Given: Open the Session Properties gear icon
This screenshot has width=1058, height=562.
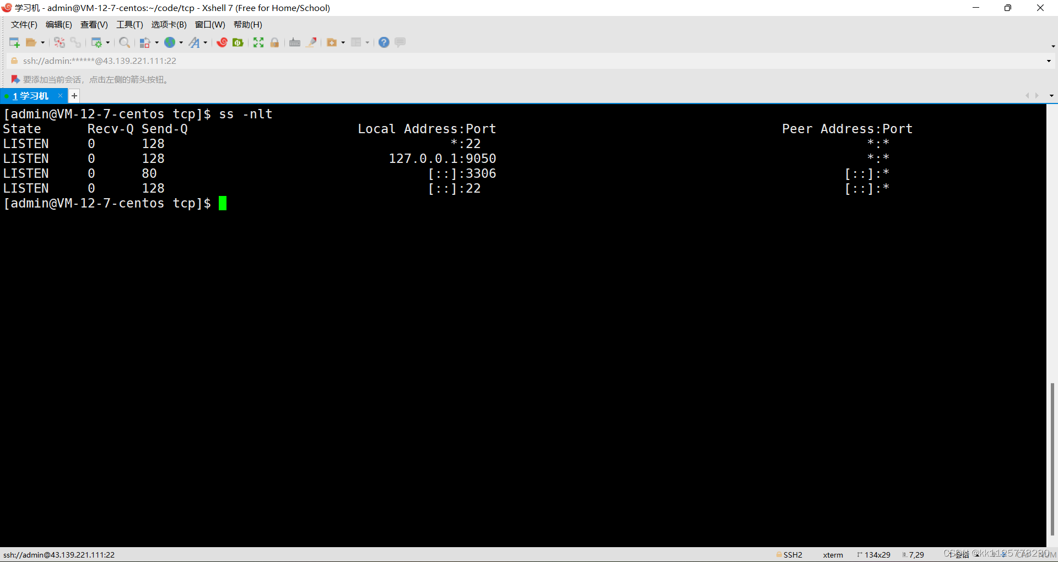Looking at the screenshot, I should coord(96,42).
